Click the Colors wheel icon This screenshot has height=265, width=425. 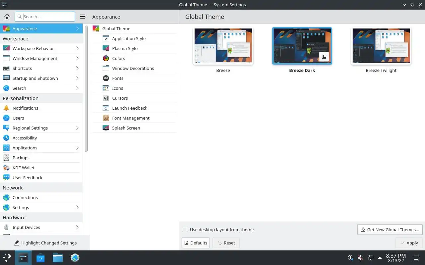click(x=106, y=58)
